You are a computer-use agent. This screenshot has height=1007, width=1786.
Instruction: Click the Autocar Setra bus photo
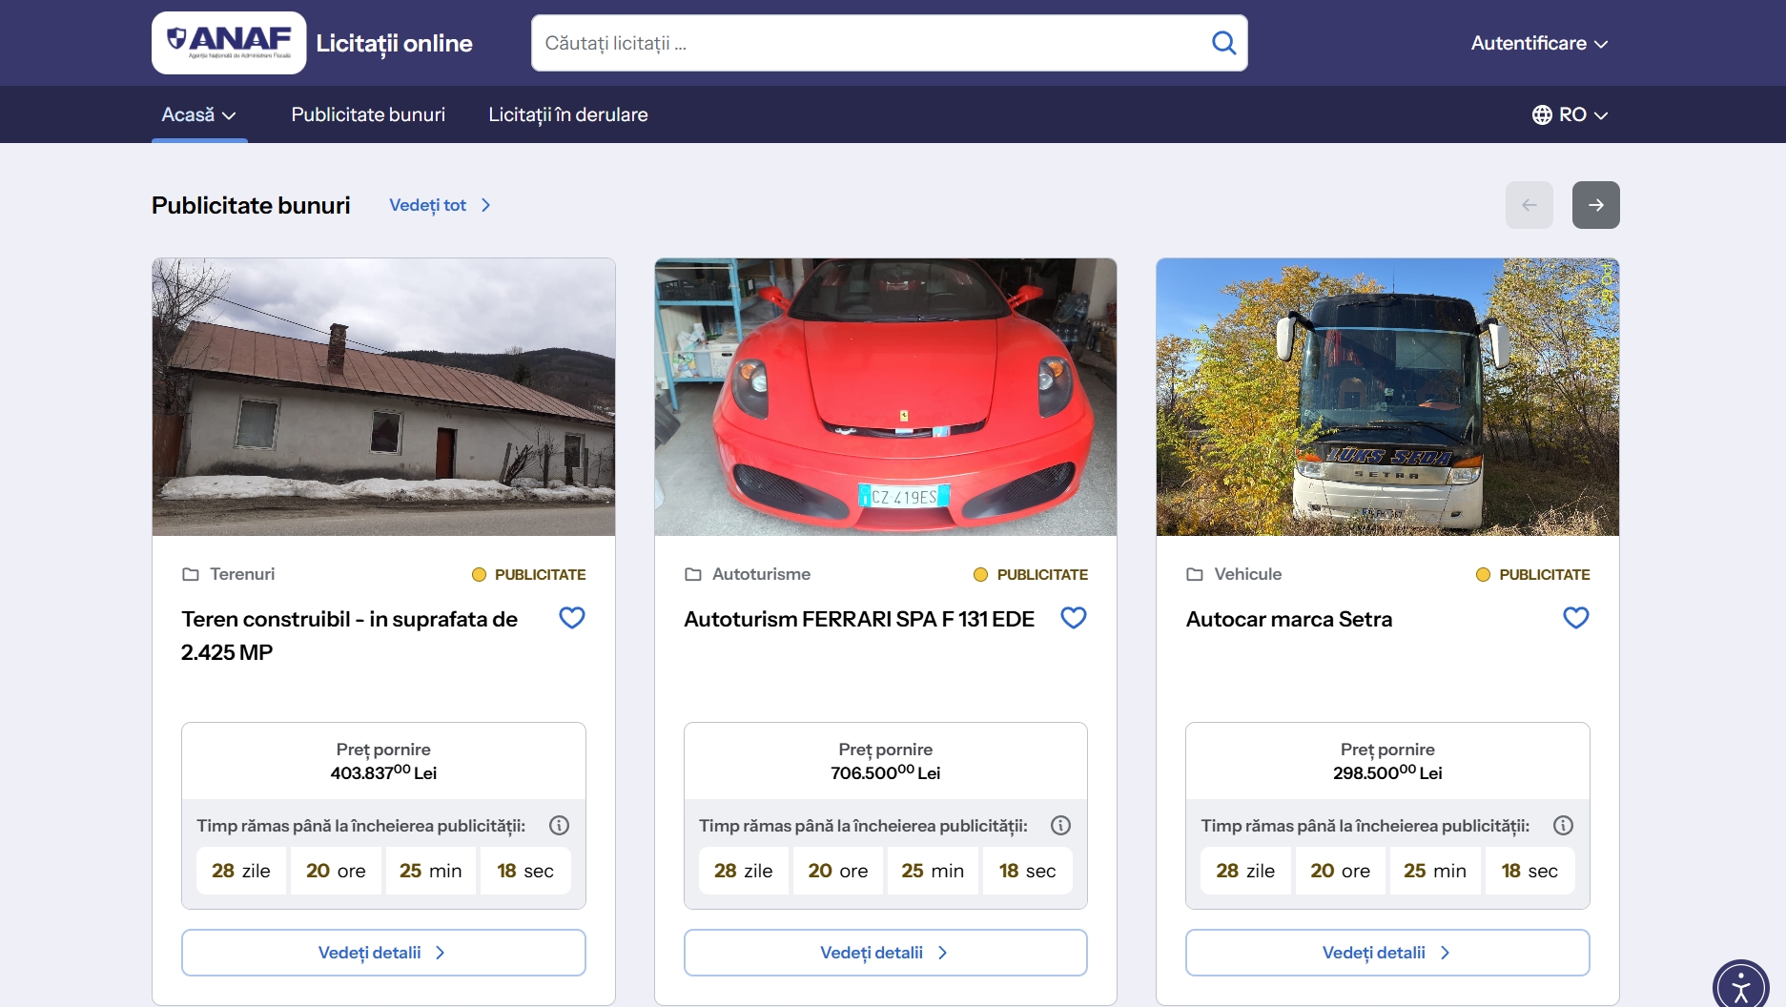tap(1387, 397)
